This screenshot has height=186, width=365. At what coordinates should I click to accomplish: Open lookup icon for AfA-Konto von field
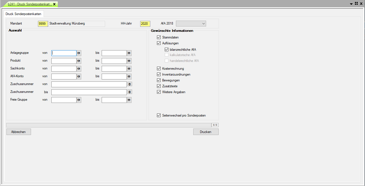point(79,77)
